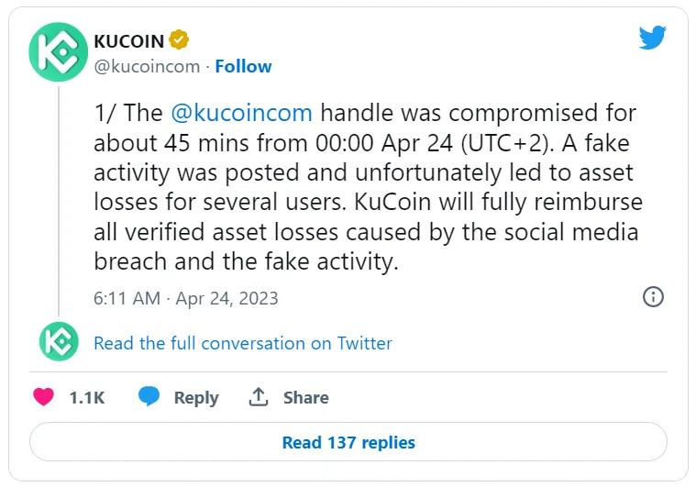
Task: Open the tweet info icon
Action: pos(653,296)
